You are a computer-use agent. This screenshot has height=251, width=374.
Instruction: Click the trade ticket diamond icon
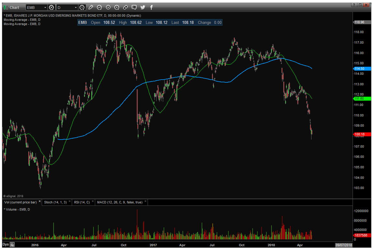(125, 7)
